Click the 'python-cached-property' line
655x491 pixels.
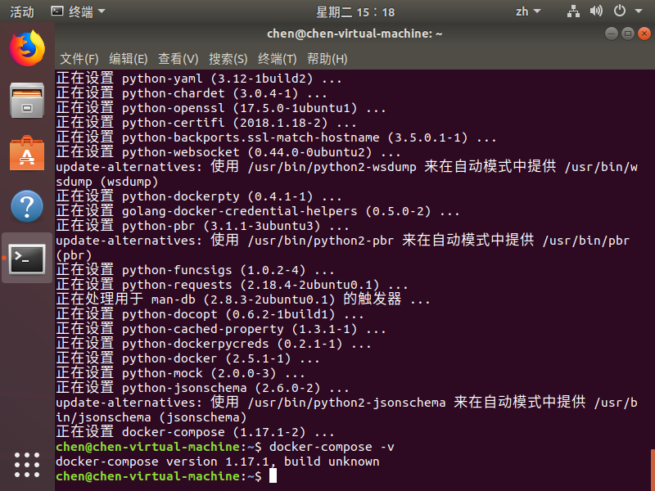(x=221, y=329)
